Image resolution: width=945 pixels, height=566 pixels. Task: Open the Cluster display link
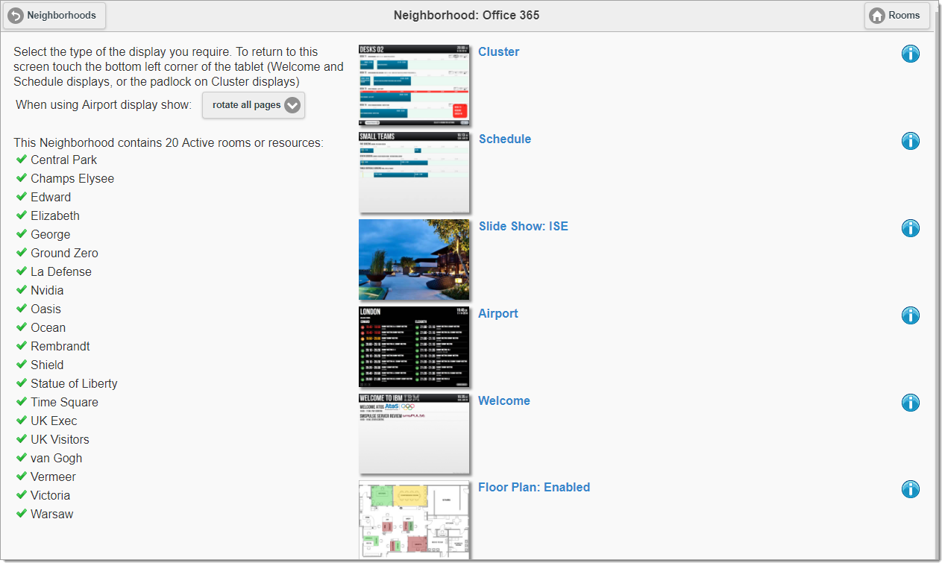[498, 52]
